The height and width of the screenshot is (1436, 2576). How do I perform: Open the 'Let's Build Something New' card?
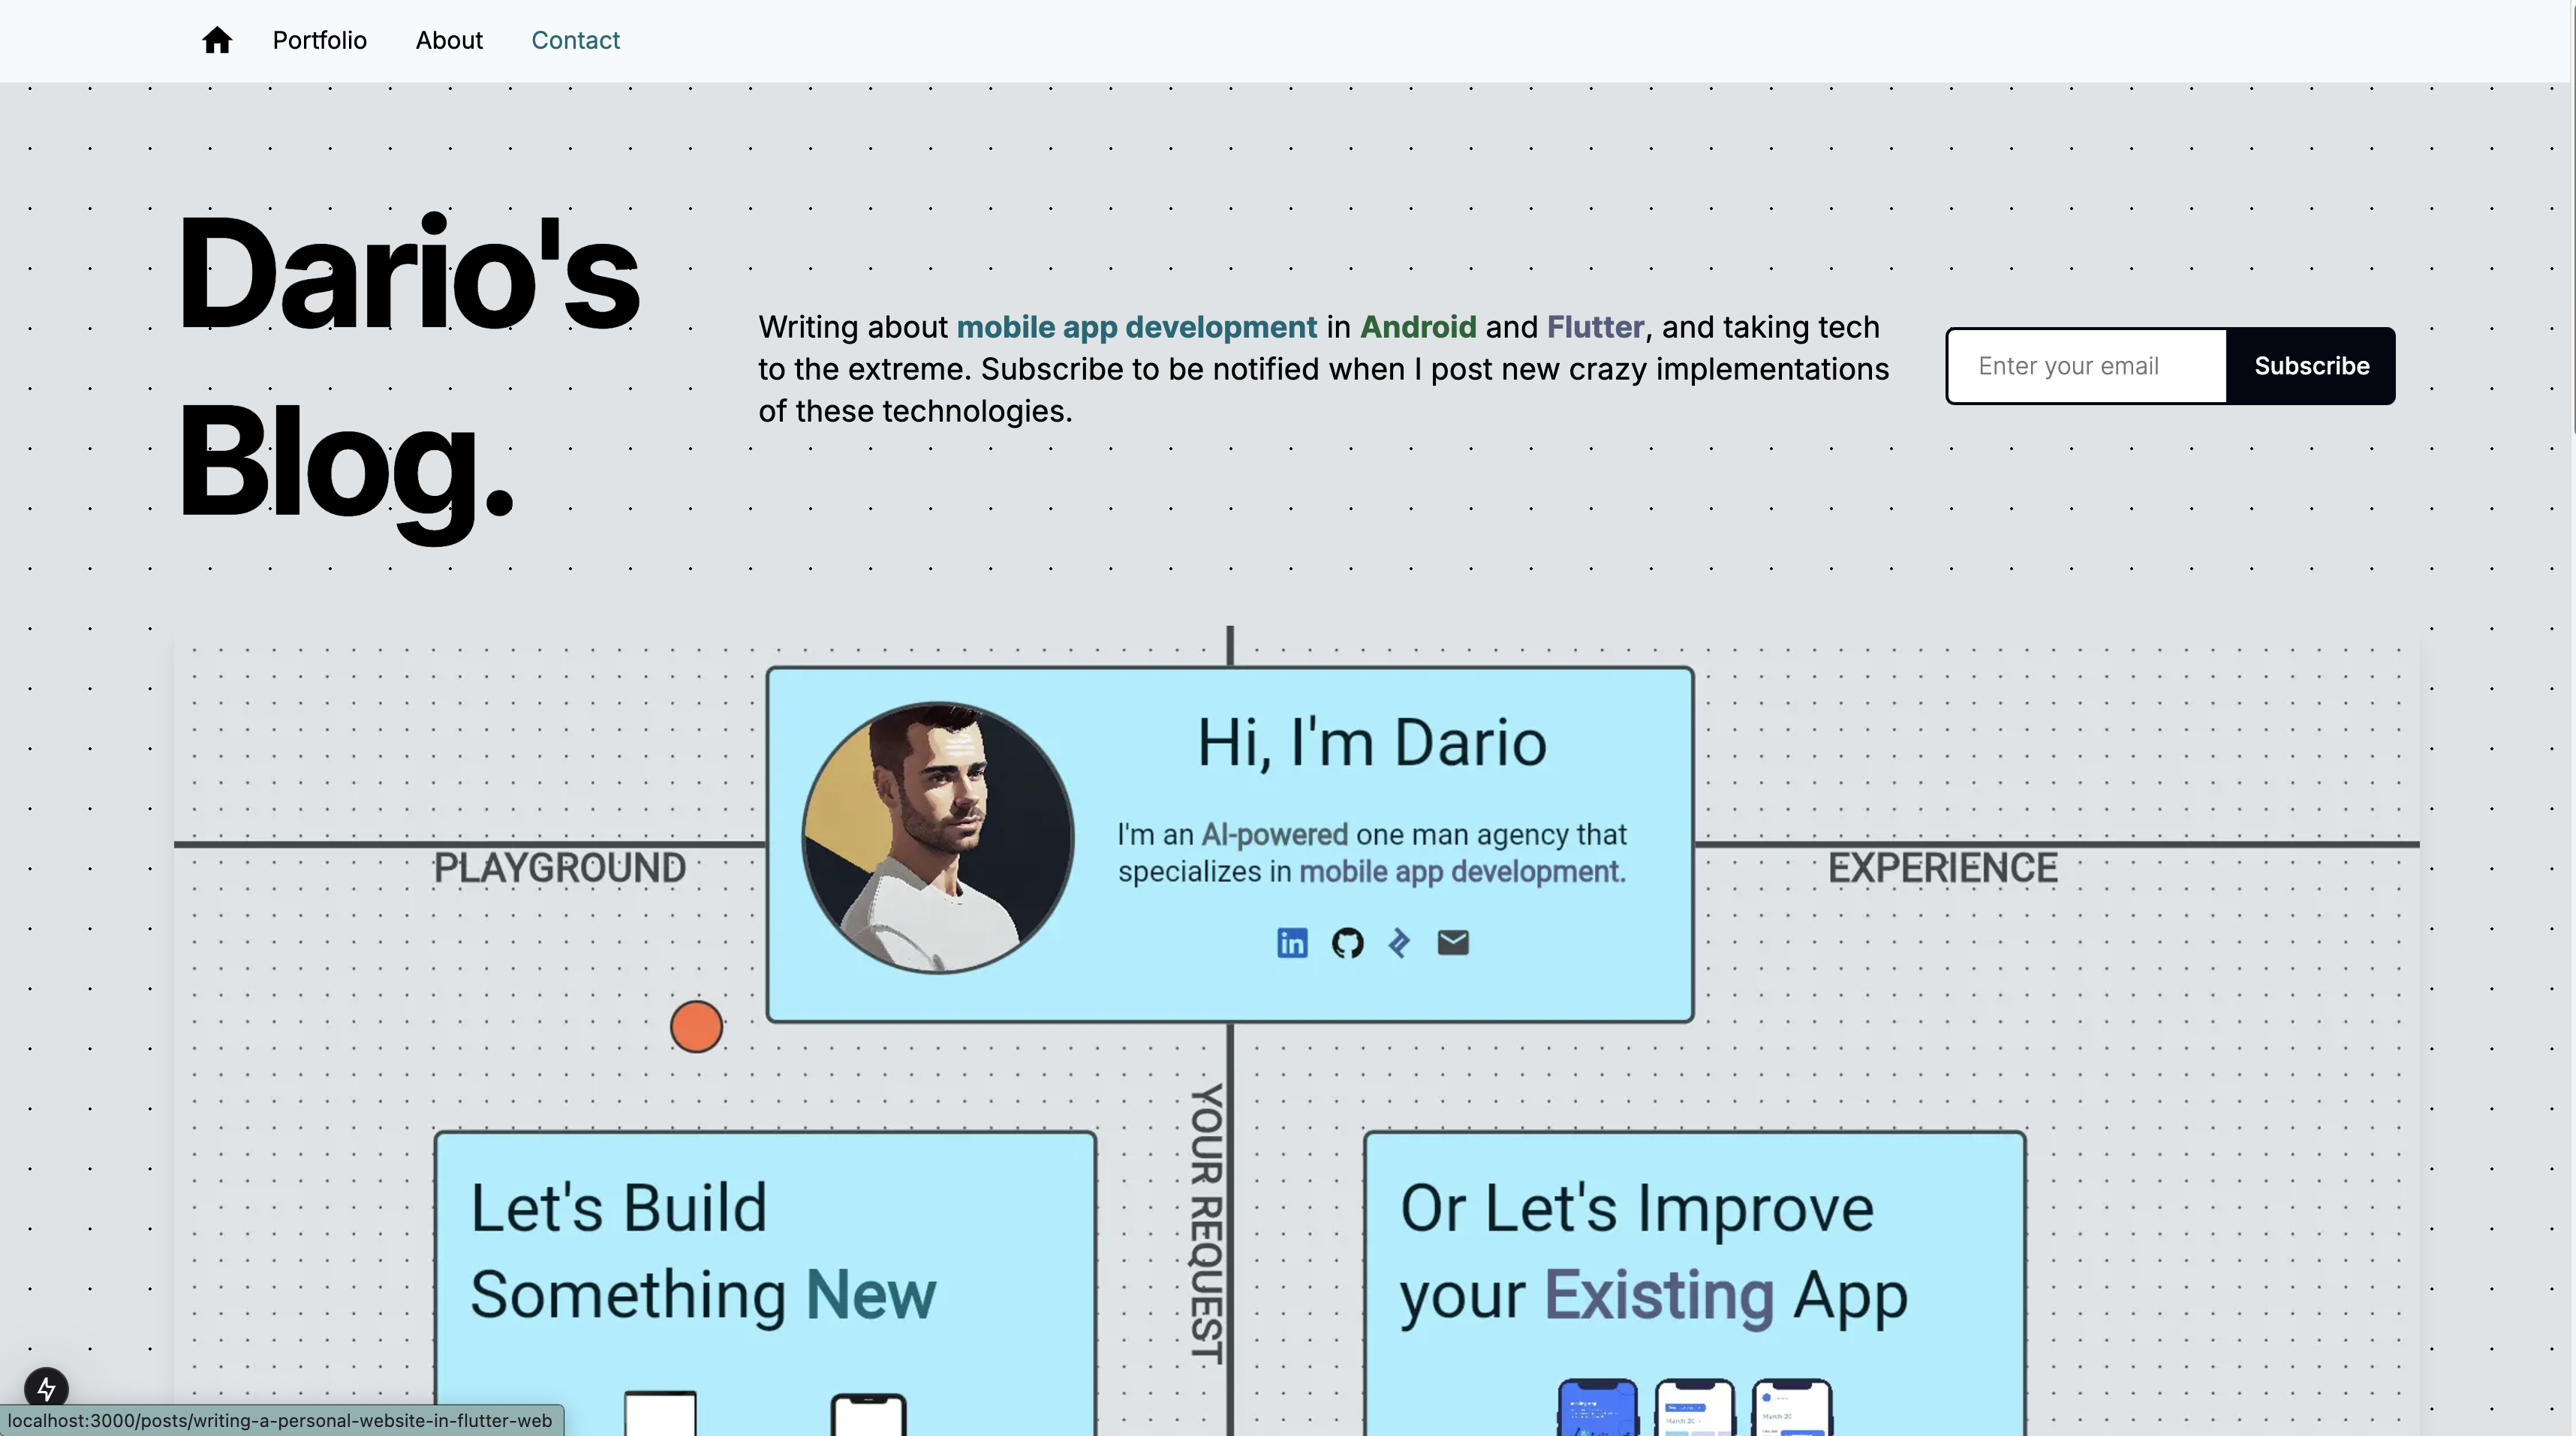tap(764, 1249)
